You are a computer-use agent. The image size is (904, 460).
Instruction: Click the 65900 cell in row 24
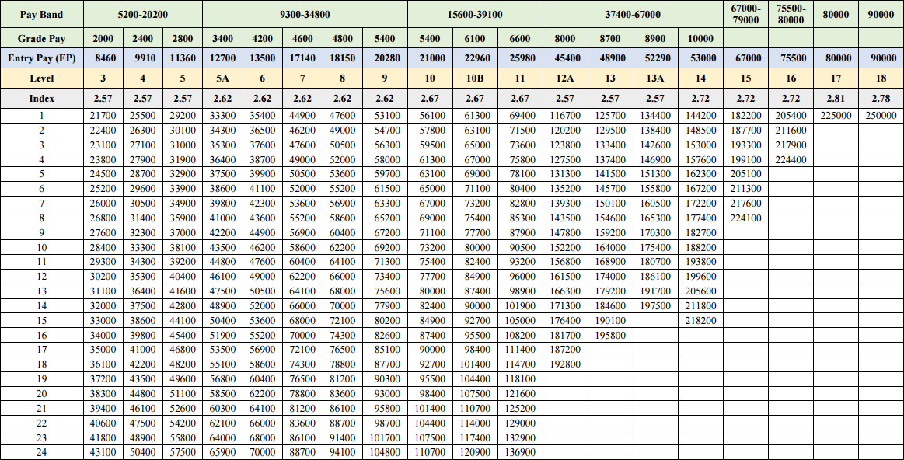point(222,452)
